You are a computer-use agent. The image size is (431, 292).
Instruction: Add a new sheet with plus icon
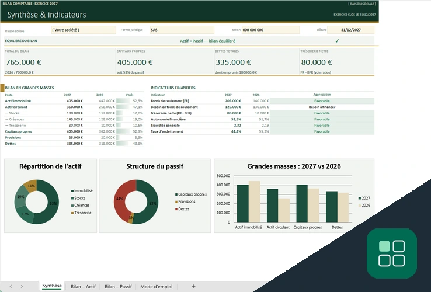[x=193, y=287]
